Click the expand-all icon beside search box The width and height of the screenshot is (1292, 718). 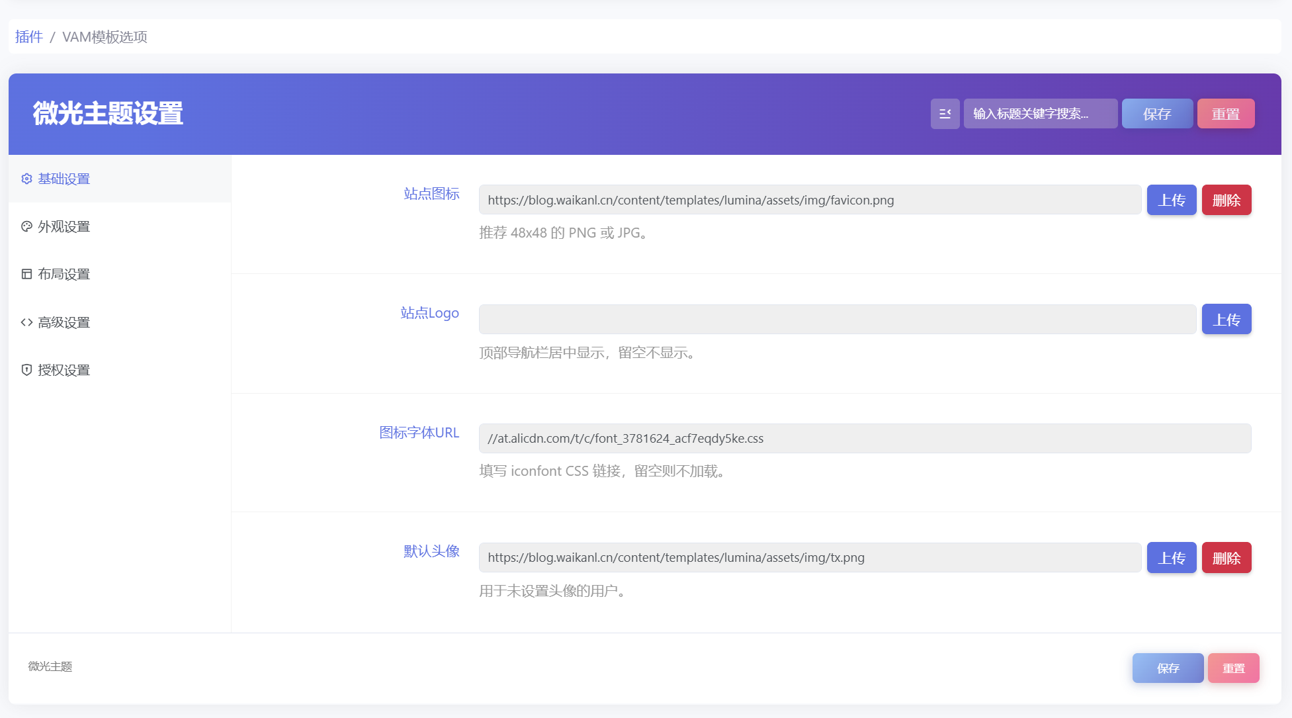(x=945, y=114)
